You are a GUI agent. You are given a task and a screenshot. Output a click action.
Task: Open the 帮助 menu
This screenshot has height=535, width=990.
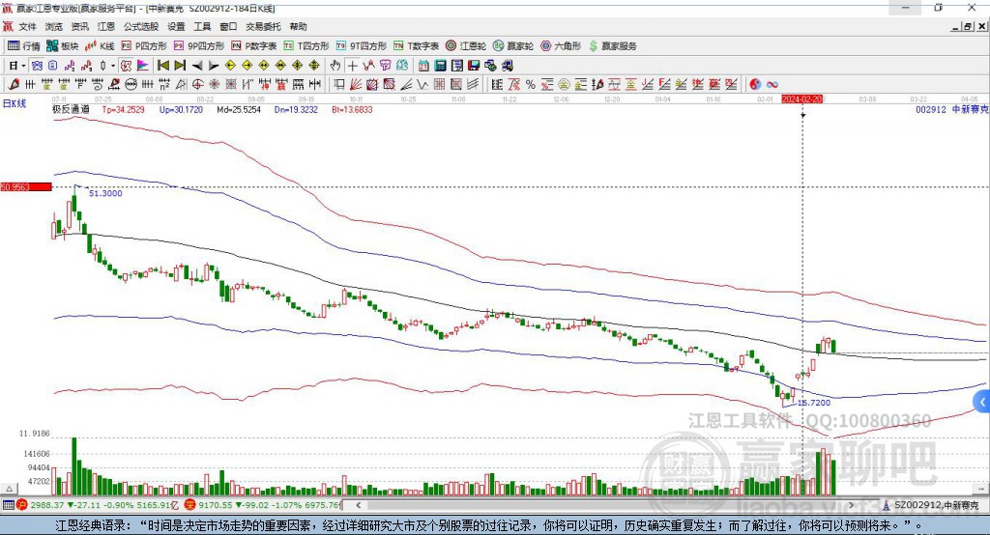pyautogui.click(x=298, y=26)
